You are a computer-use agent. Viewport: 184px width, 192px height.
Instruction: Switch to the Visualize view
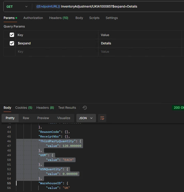(x=64, y=118)
